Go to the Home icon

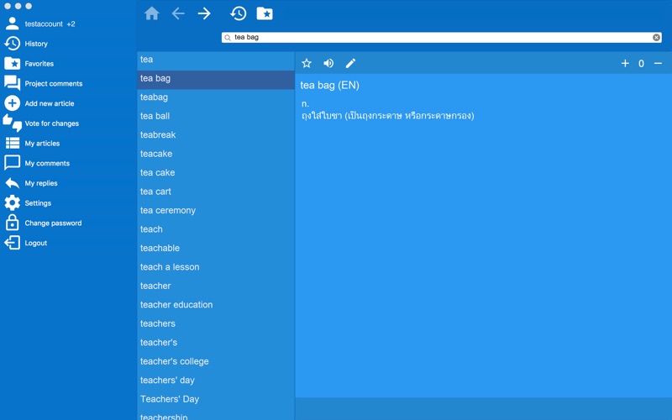152,13
